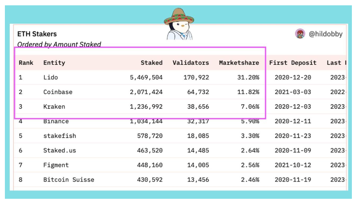Click the Bitcoin Suisse entity cell
This screenshot has height=201, width=355.
(69, 180)
